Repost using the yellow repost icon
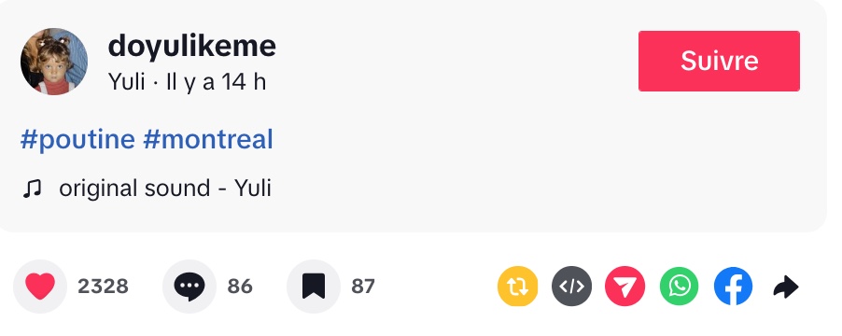 pyautogui.click(x=518, y=287)
